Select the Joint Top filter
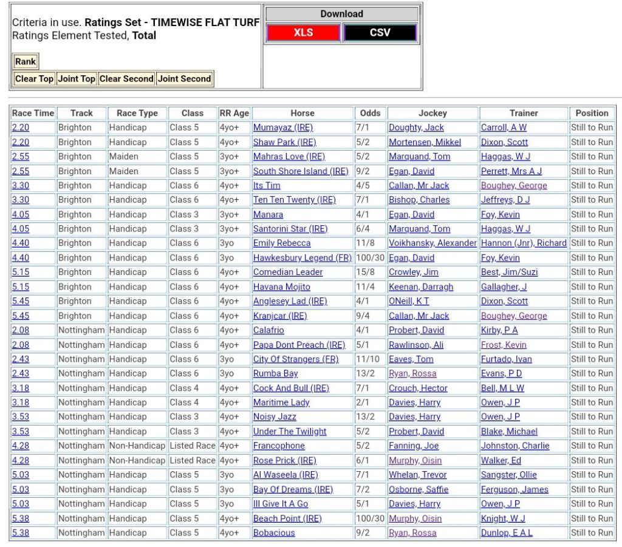Image resolution: width=622 pixels, height=547 pixels. tap(77, 79)
